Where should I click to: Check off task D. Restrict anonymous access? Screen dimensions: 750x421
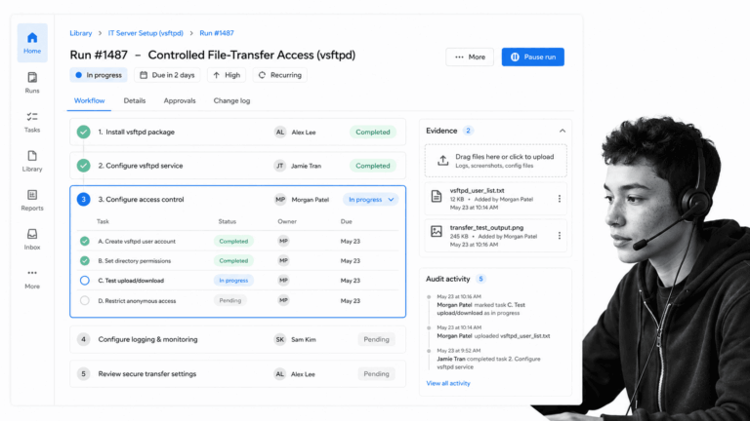click(85, 301)
